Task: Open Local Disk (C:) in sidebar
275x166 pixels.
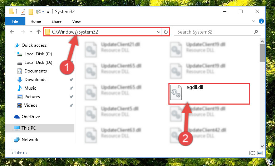Action: coord(38,54)
